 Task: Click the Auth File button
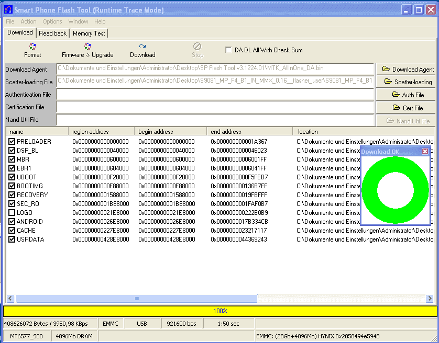pyautogui.click(x=405, y=95)
